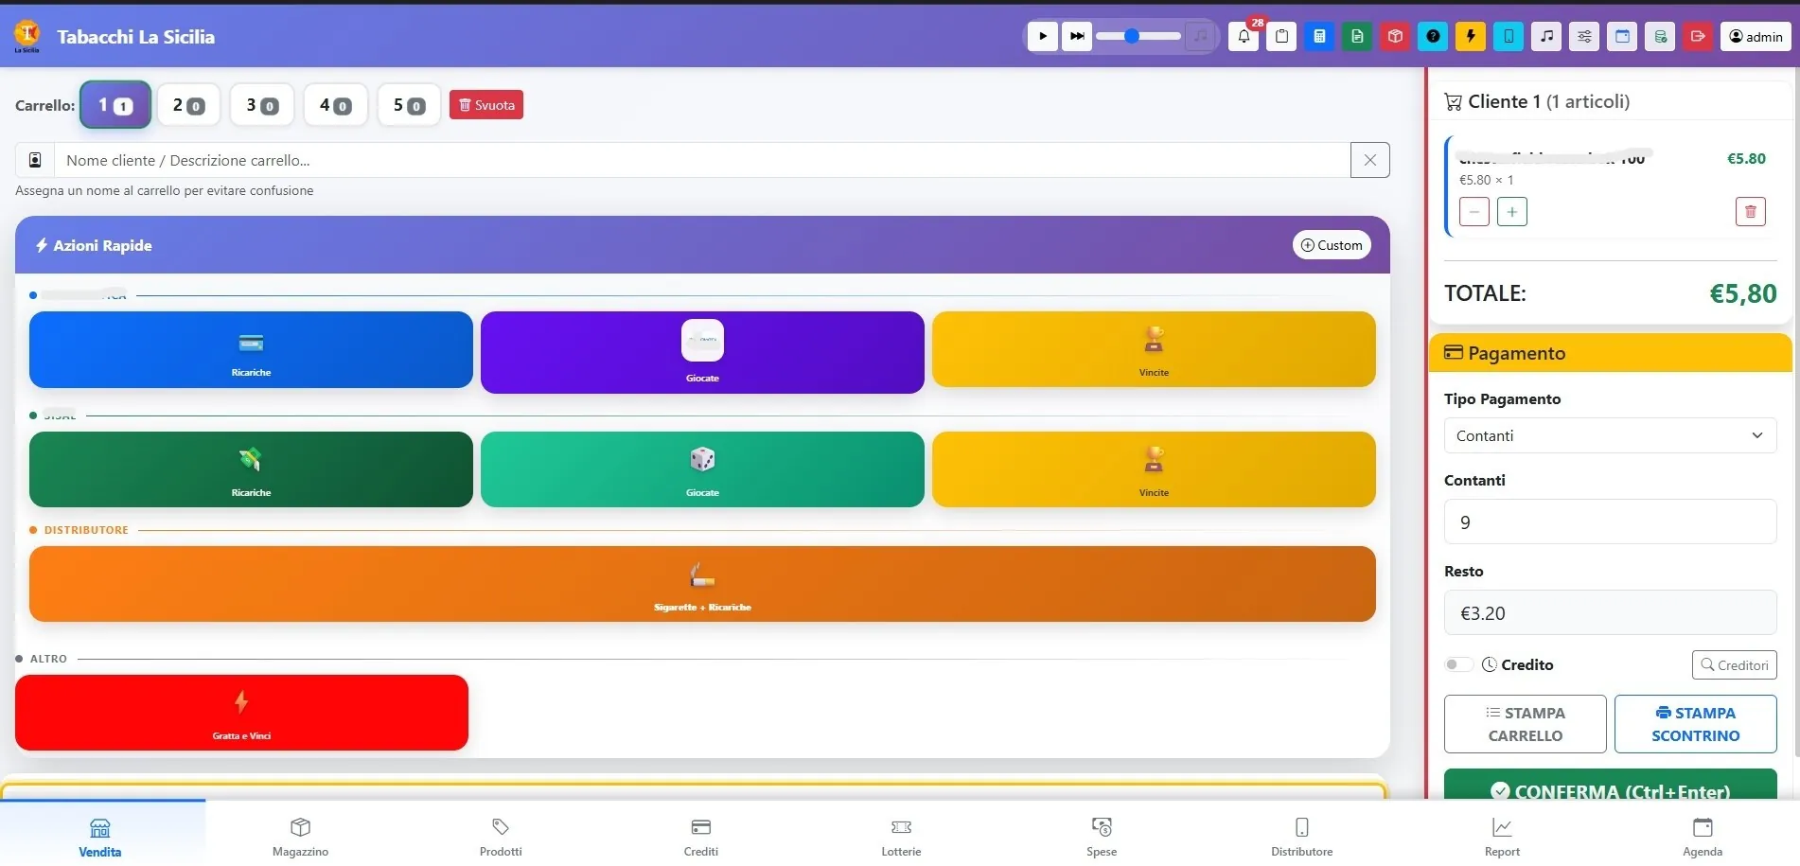Click the Custom quick action button
This screenshot has height=866, width=1800.
pyautogui.click(x=1332, y=245)
